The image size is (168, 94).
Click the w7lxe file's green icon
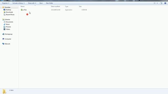22,10
